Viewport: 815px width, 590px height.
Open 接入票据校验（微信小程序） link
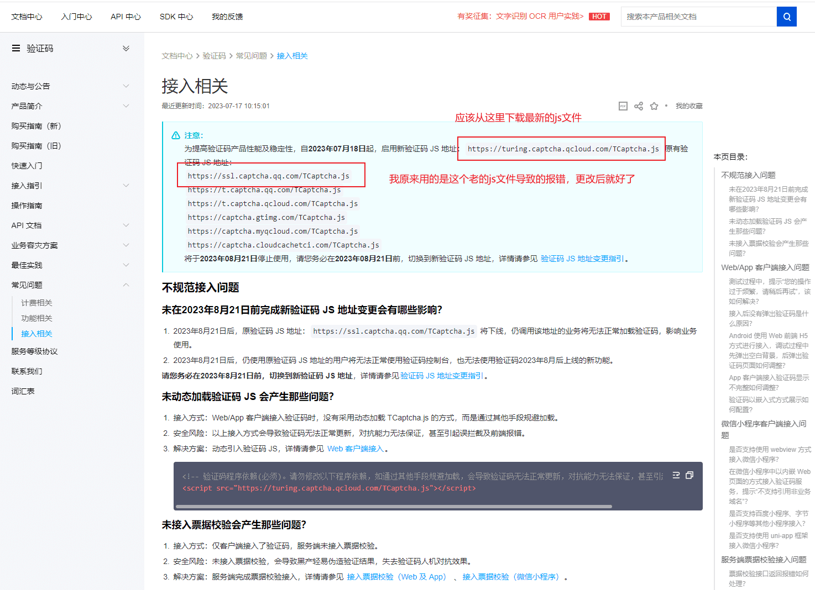(512, 577)
